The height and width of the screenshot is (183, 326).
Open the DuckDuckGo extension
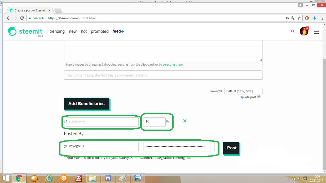coord(307,18)
